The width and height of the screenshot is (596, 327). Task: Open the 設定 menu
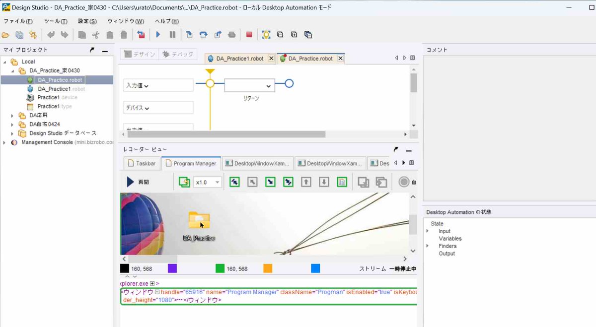click(87, 21)
